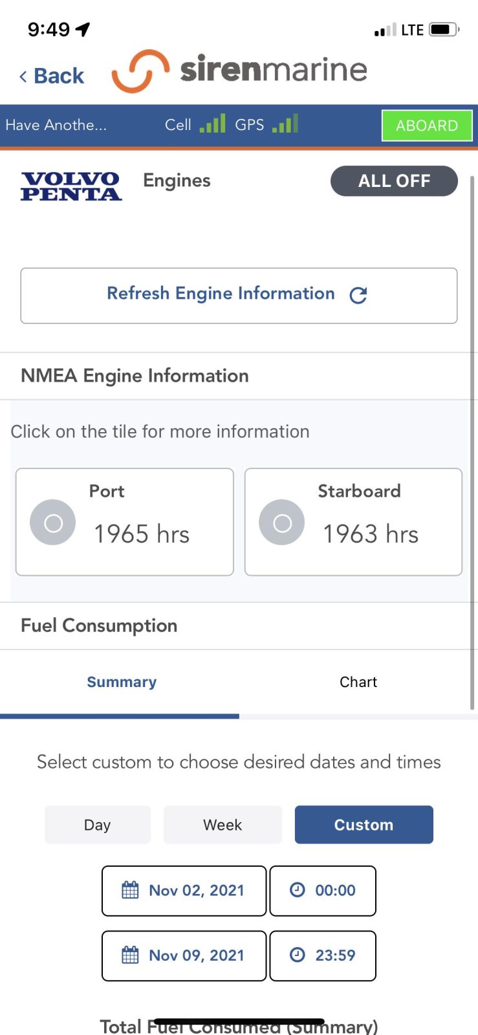
Task: Switch to the Chart tab
Action: point(358,682)
